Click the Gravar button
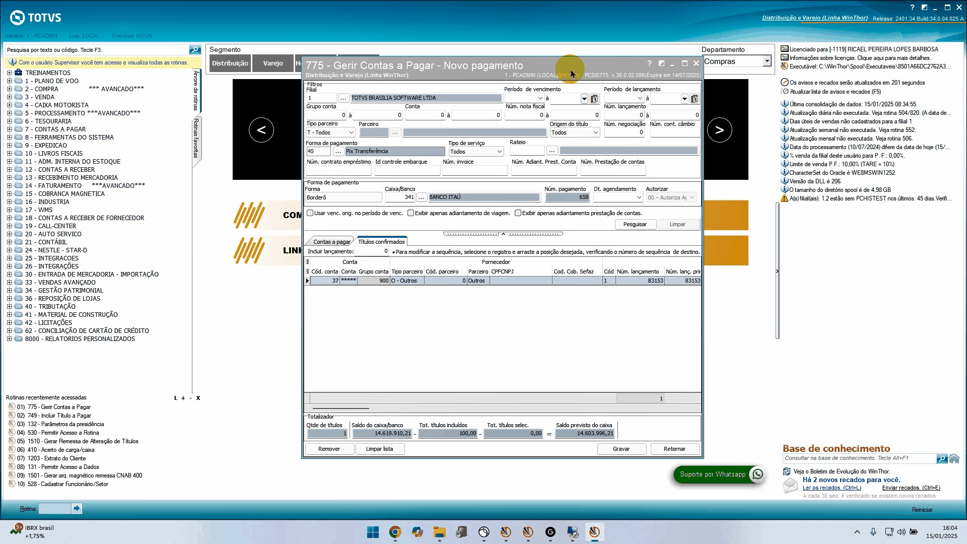Screen dimensions: 967x544 click(x=621, y=449)
